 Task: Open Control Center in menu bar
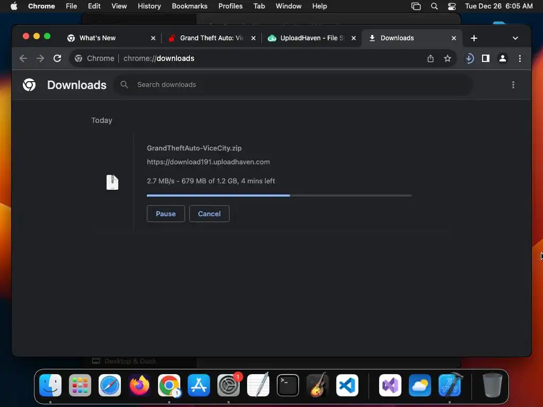coord(452,6)
